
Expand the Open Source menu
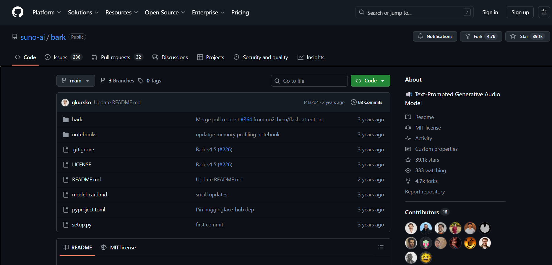tap(165, 12)
